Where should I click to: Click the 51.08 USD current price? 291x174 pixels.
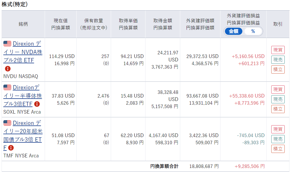[63, 135]
